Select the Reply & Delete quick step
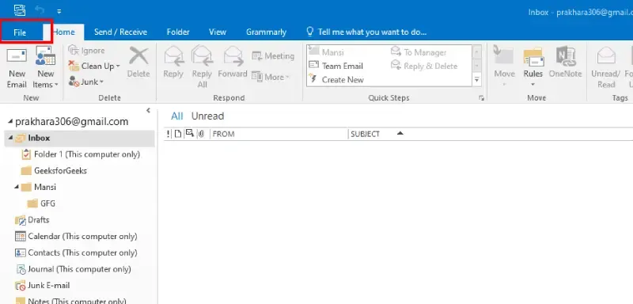 click(424, 66)
